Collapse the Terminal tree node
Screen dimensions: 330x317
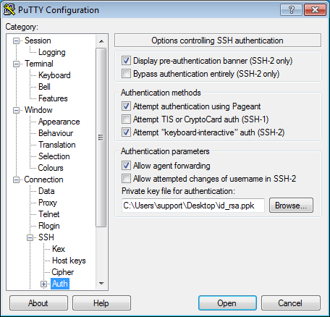pos(16,64)
